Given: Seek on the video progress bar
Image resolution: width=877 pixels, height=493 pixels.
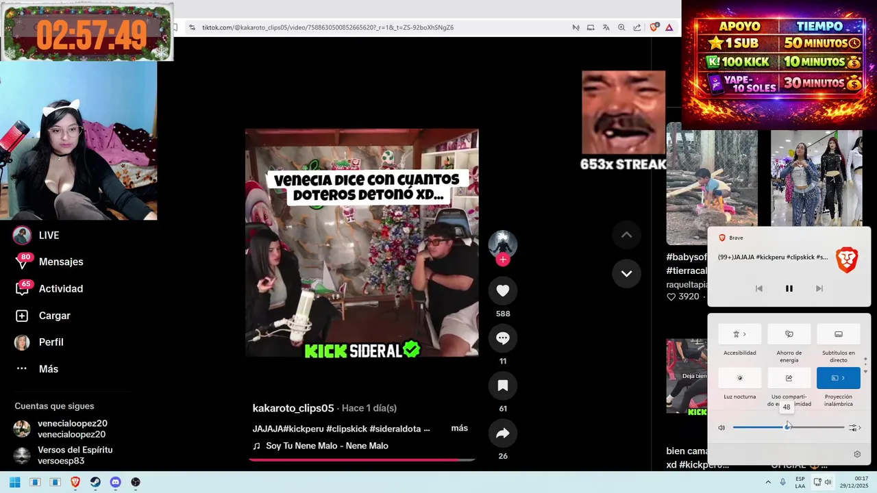Looking at the screenshot, I should click(x=362, y=459).
